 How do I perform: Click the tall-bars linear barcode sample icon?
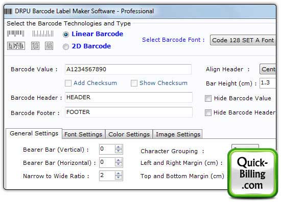click(x=43, y=34)
